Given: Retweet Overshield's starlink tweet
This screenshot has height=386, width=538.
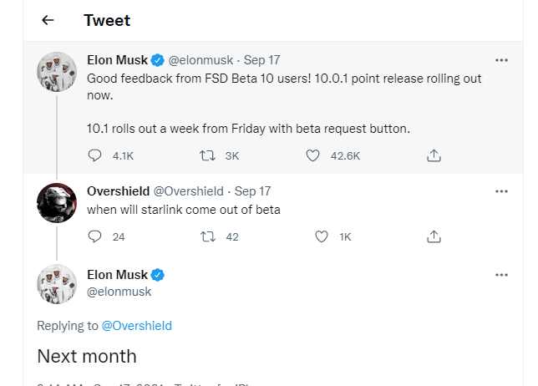Looking at the screenshot, I should (209, 236).
